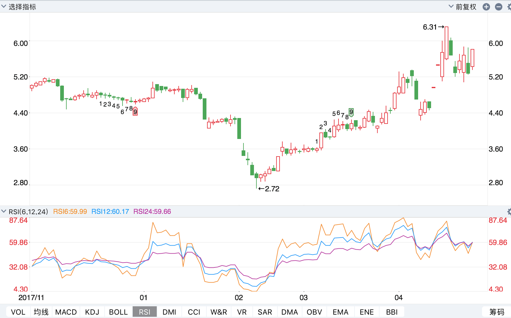This screenshot has width=511, height=318.
Task: Collapse the RSI(6,12,24) indicator panel
Action: click(x=4, y=211)
